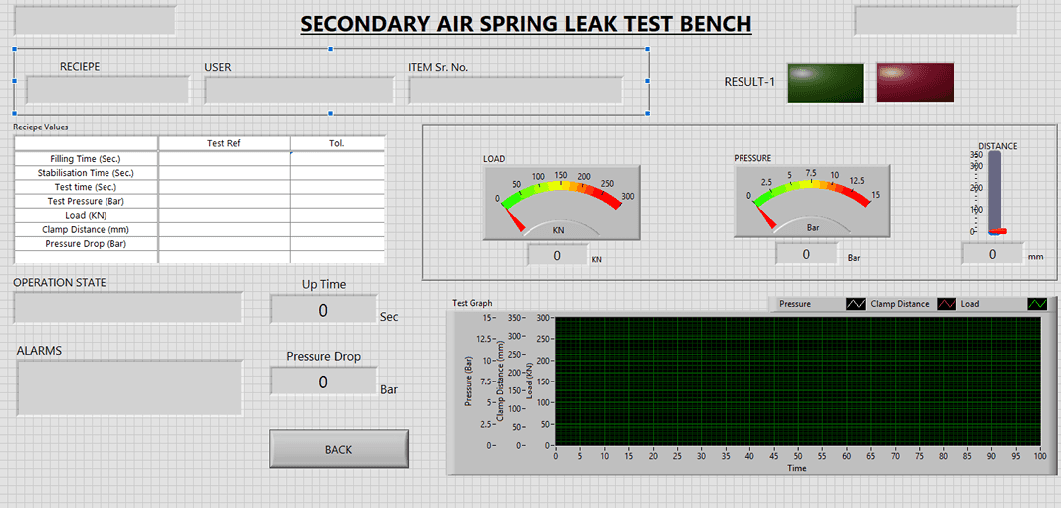
Task: Click the DISTANCE vertical slider indicator
Action: [x=994, y=192]
